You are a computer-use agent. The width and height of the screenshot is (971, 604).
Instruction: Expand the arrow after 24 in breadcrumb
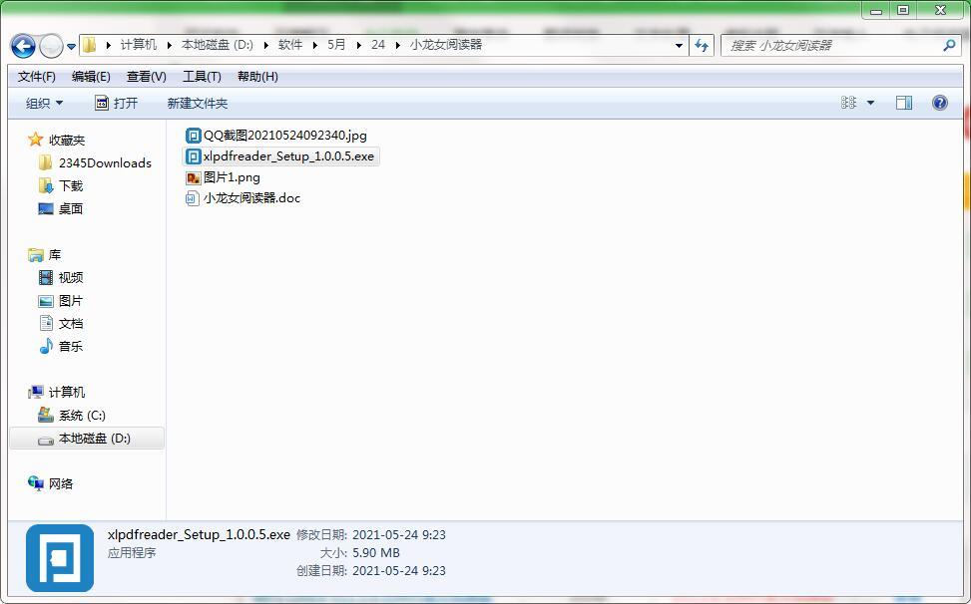[x=397, y=45]
